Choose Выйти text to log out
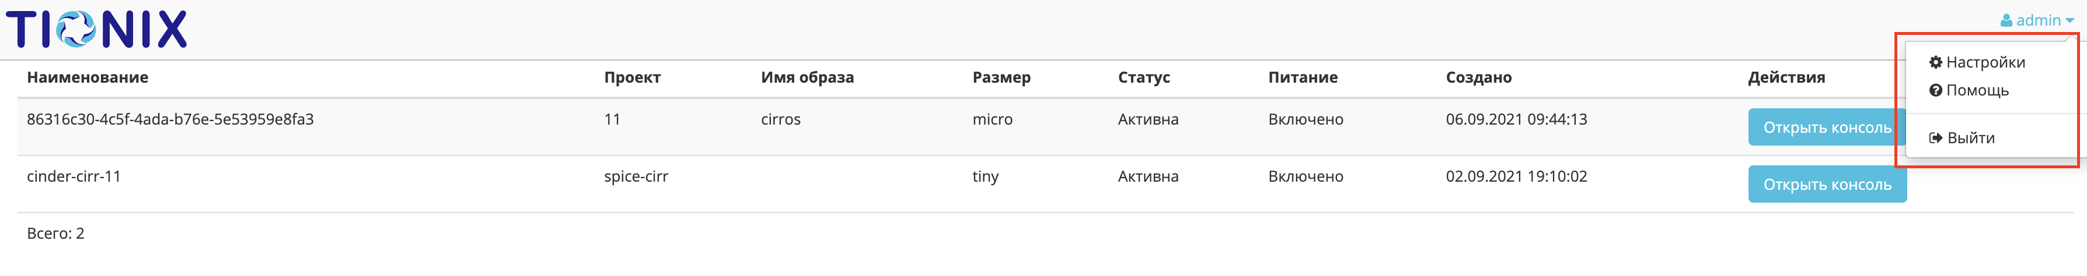Screen dimensions: 2087x276 [x=1970, y=139]
